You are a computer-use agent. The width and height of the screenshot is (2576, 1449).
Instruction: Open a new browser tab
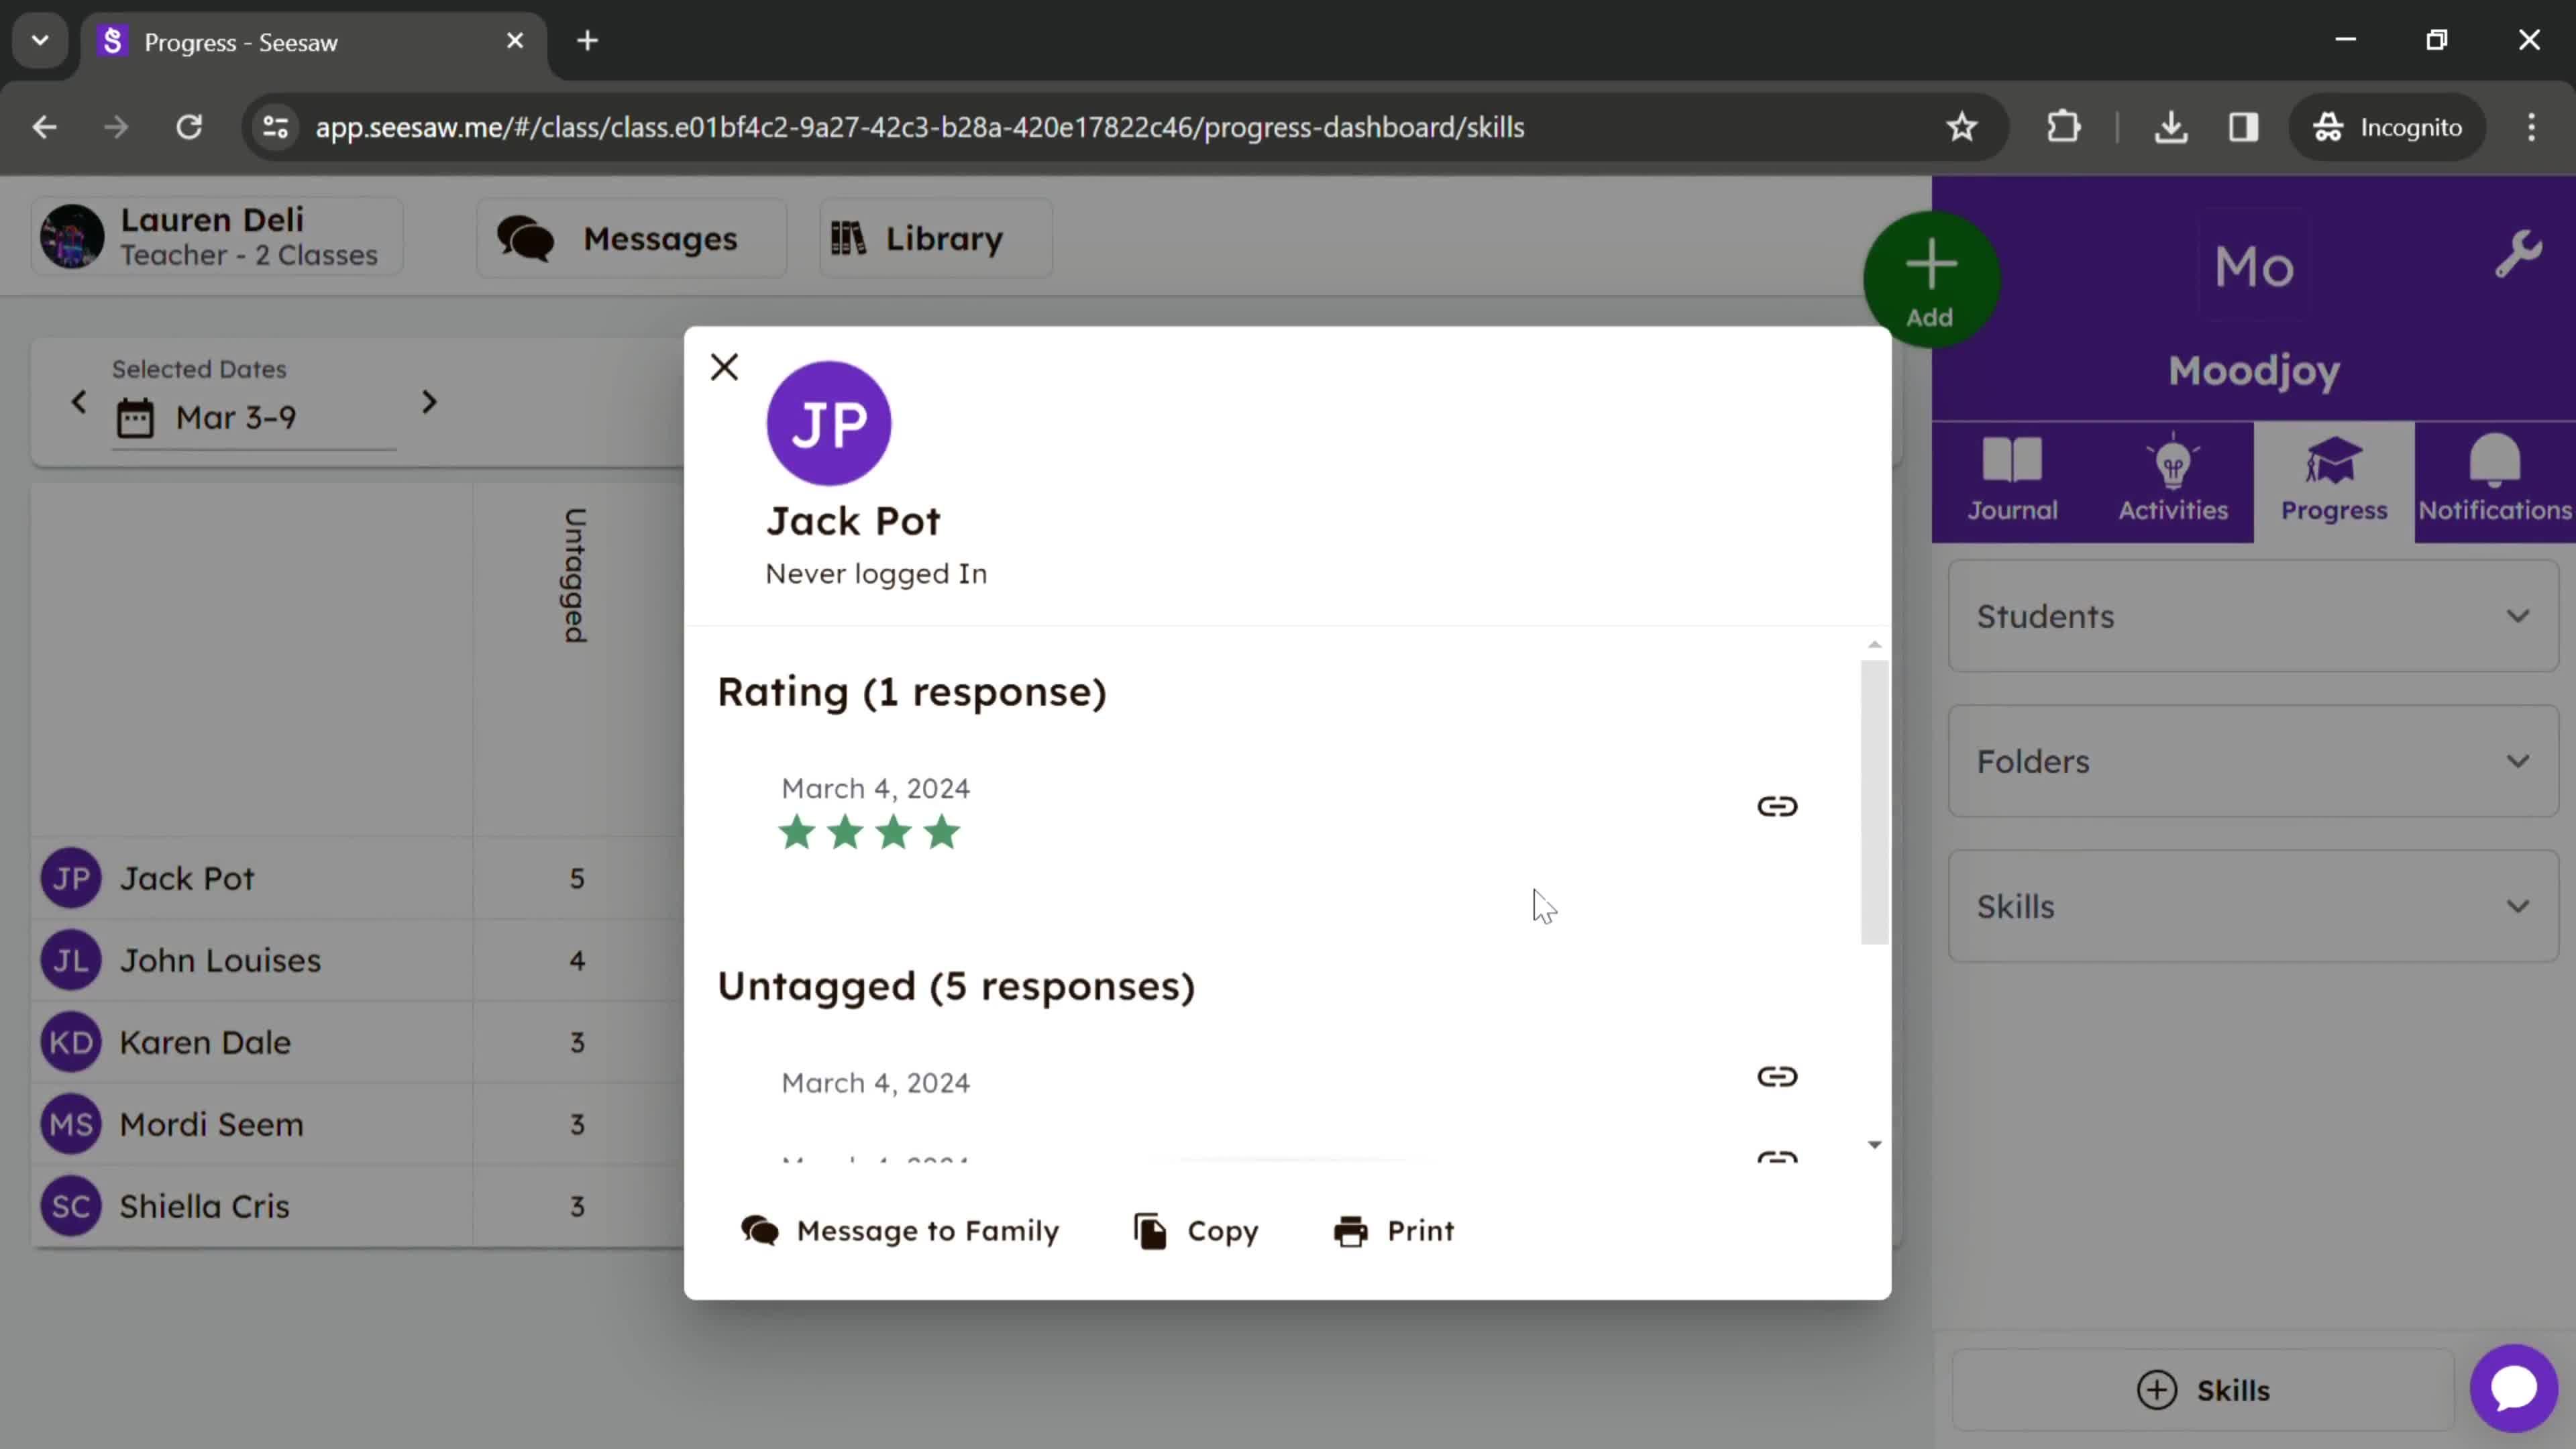tap(588, 41)
